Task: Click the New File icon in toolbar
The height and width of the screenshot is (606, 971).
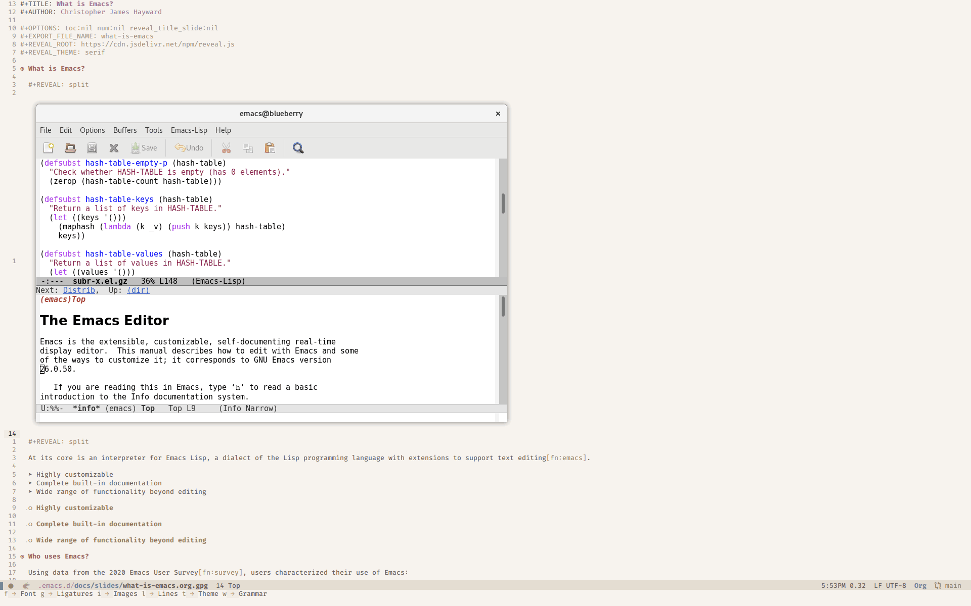Action: (48, 148)
